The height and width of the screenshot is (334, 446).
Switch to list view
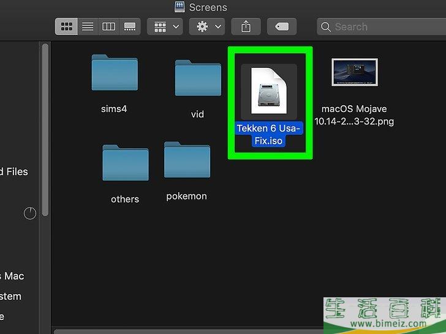[88, 27]
